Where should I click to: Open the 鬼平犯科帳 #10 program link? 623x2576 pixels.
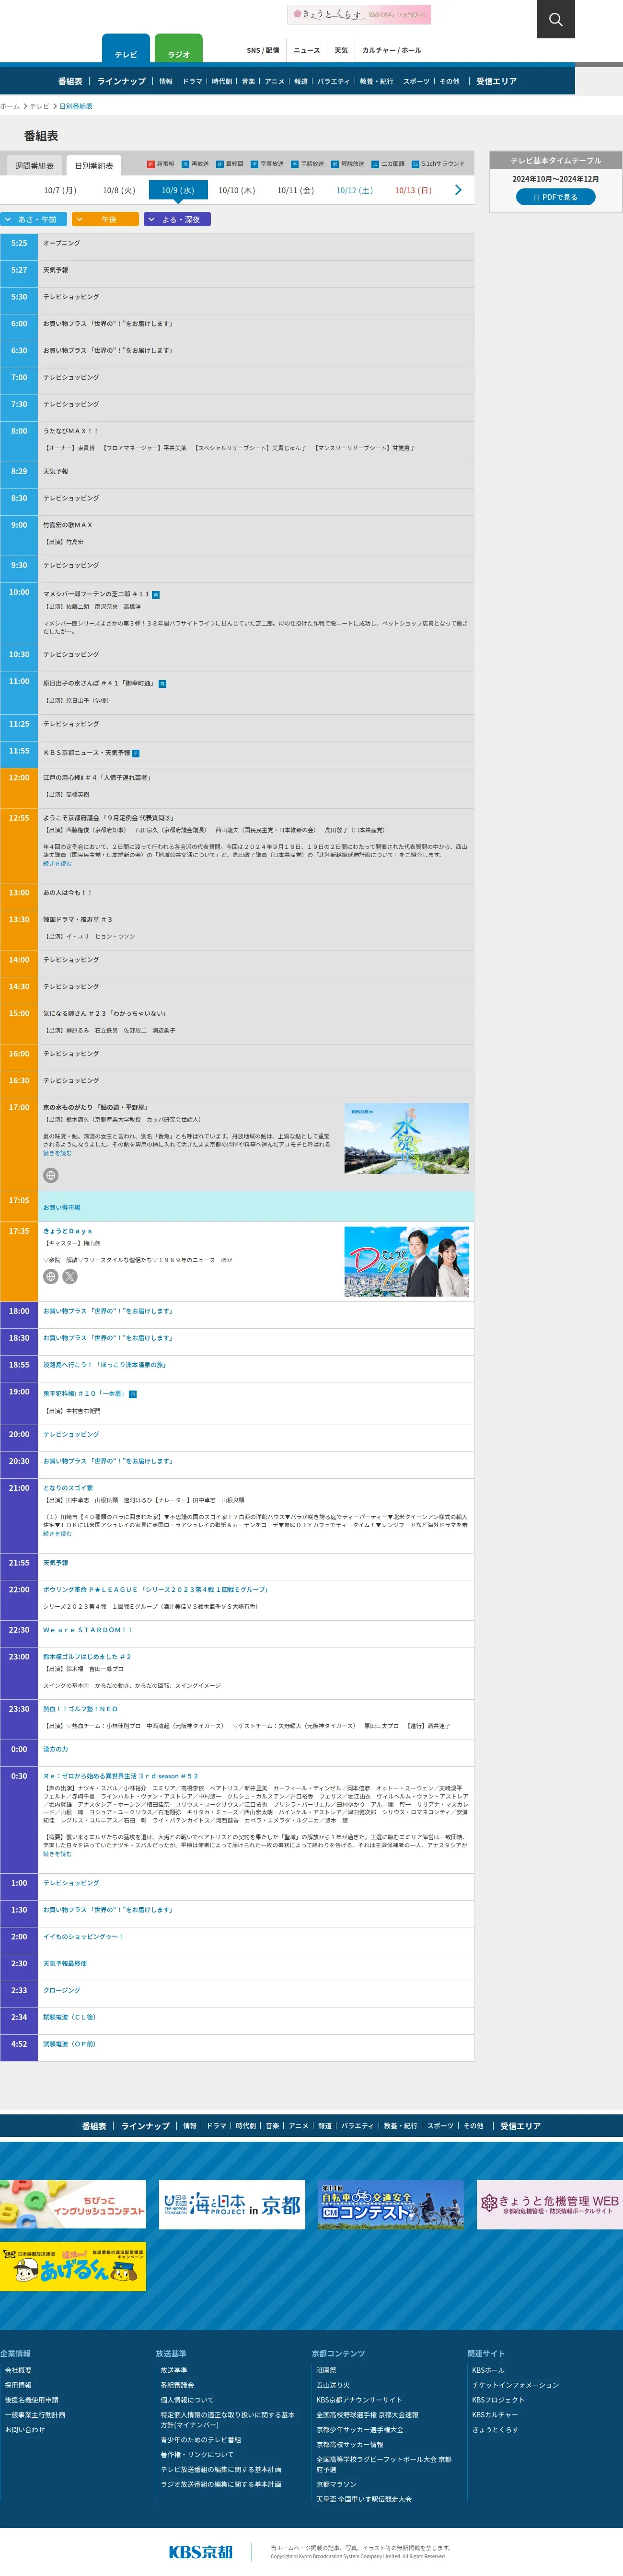tap(84, 1393)
